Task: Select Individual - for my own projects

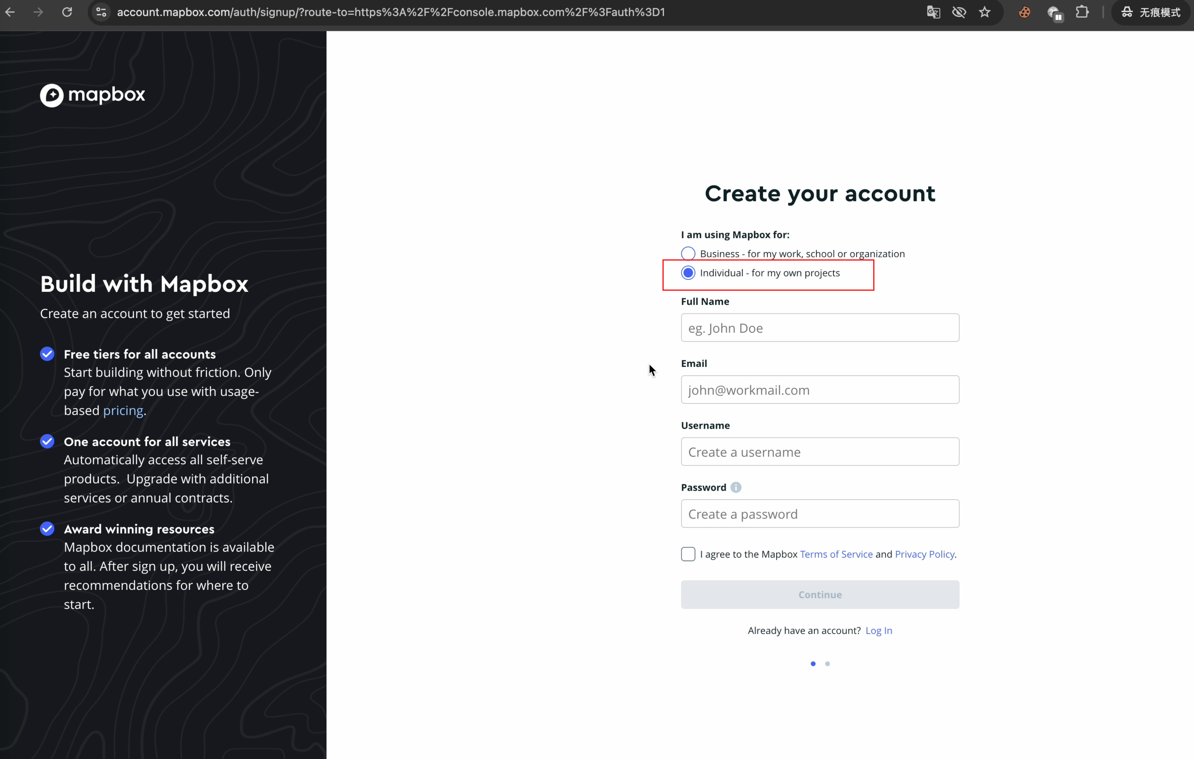Action: point(688,273)
